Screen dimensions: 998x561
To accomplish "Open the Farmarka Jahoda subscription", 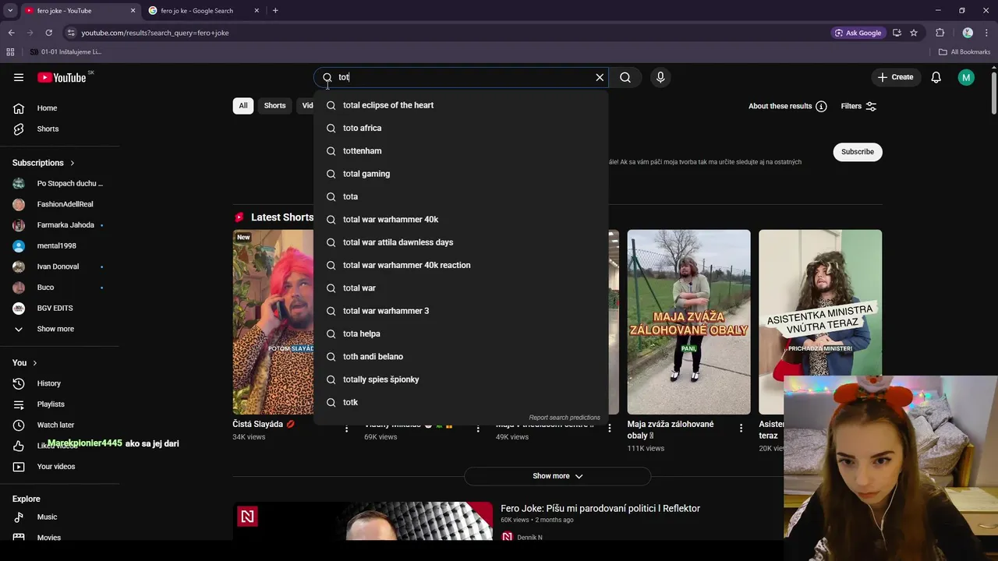I will pos(59,225).
